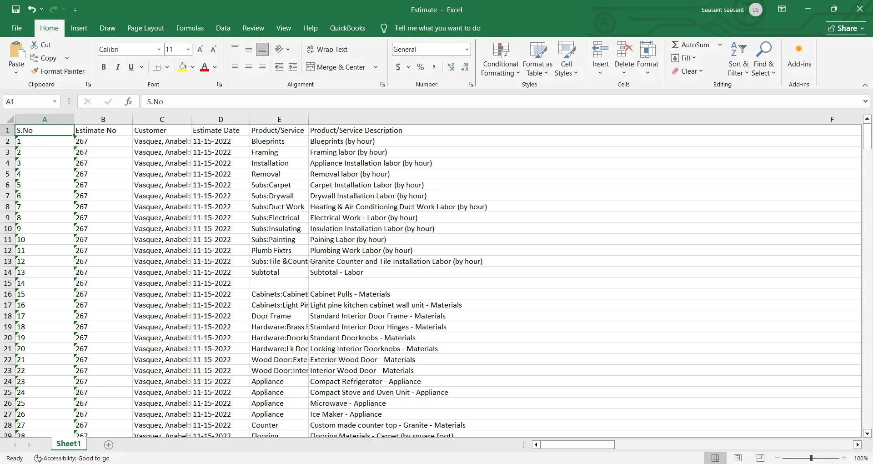
Task: Expand the formula bar chevron
Action: (865, 101)
